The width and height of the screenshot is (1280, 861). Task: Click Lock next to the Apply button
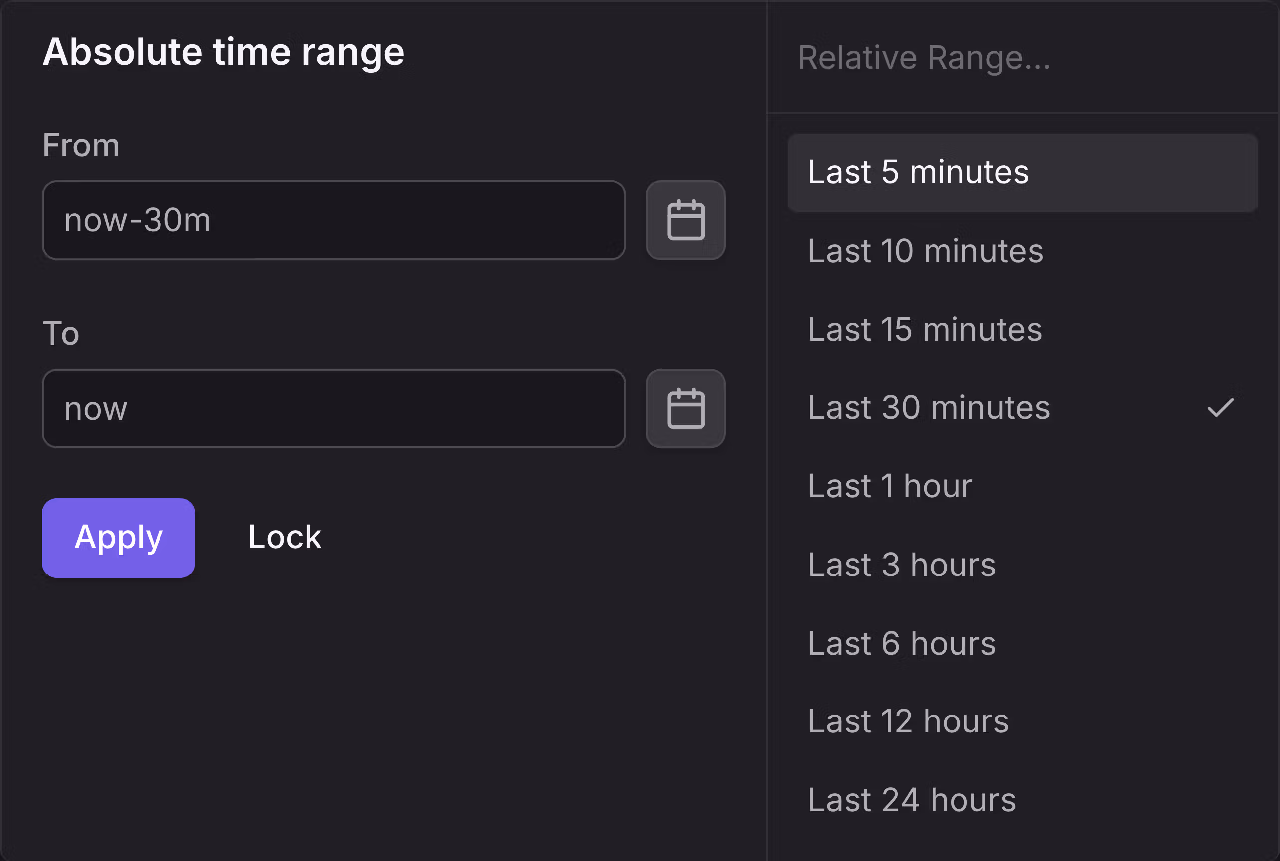[x=284, y=537]
